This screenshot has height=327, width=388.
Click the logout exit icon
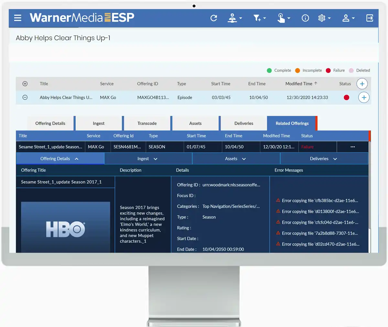click(370, 18)
